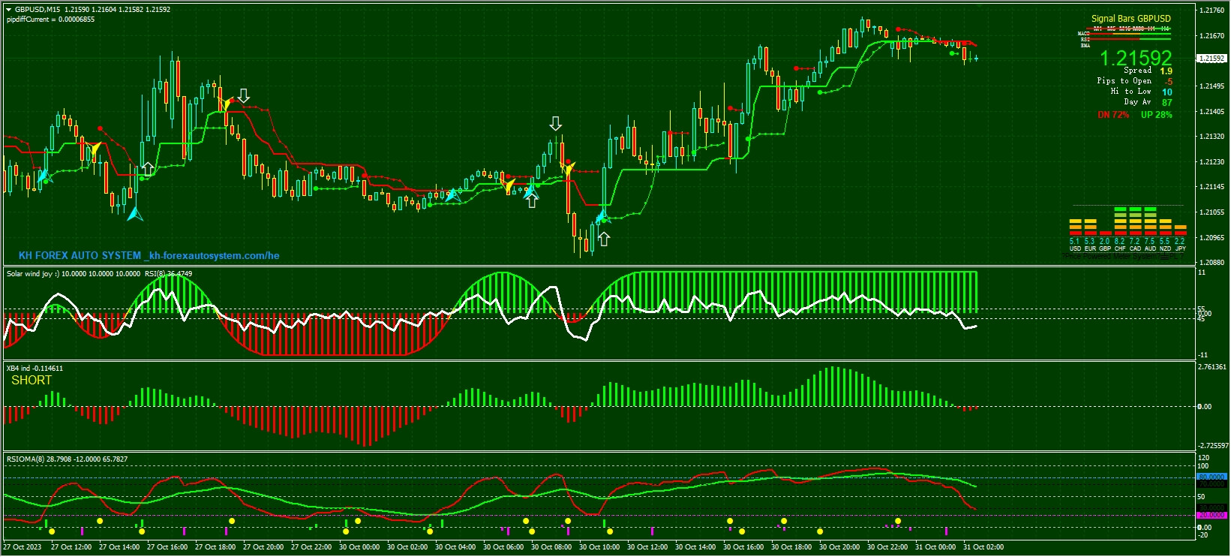Click the GBP label in the strength meter
This screenshot has width=1231, height=557.
pos(1105,248)
